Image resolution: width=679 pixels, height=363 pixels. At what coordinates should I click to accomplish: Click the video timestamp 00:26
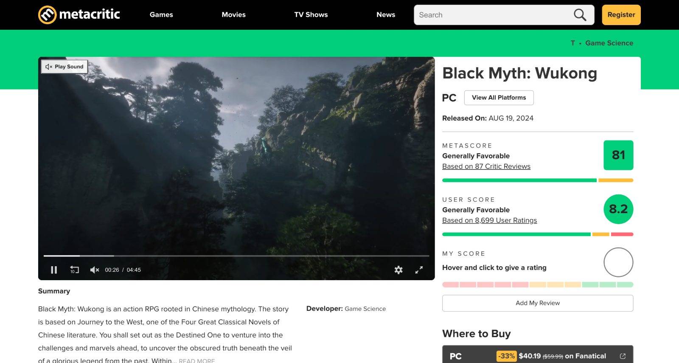click(x=112, y=270)
